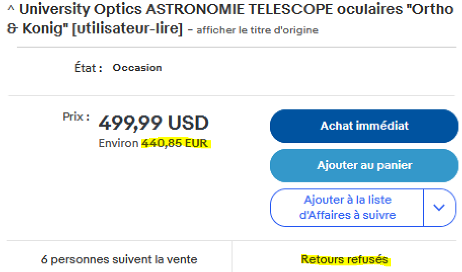Add item to Affaires à suivre list

[347, 207]
